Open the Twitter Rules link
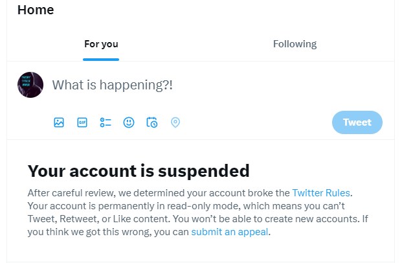Viewport: 402px width, 263px height. click(321, 193)
